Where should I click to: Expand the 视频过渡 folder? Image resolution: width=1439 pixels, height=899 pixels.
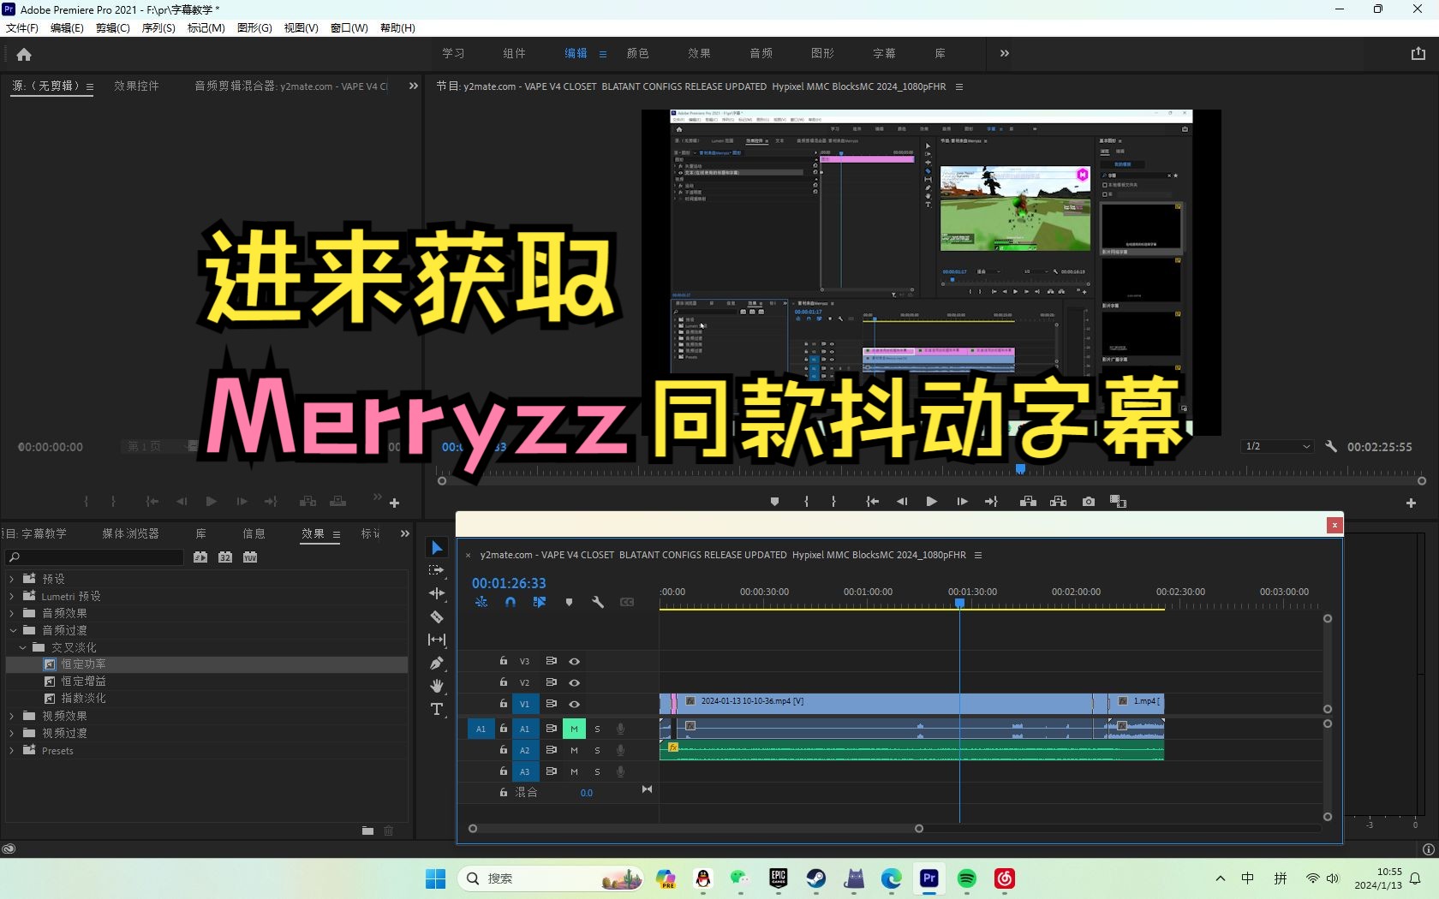[x=12, y=733]
